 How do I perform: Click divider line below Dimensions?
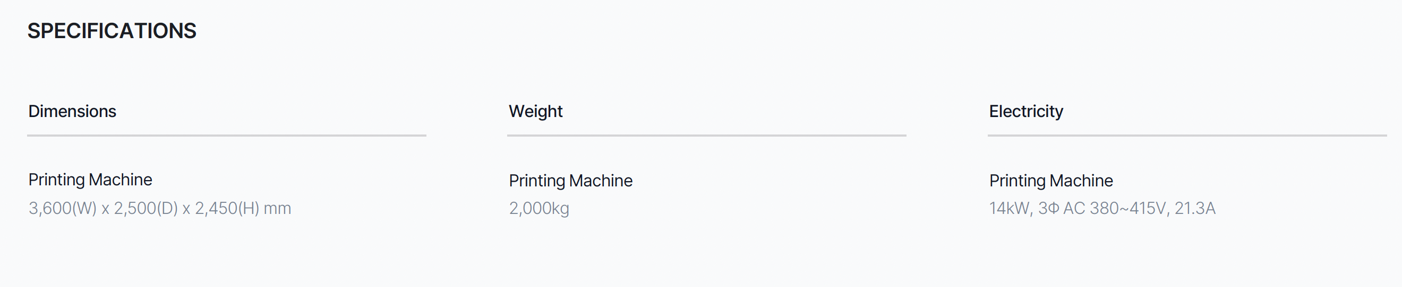[x=226, y=136]
